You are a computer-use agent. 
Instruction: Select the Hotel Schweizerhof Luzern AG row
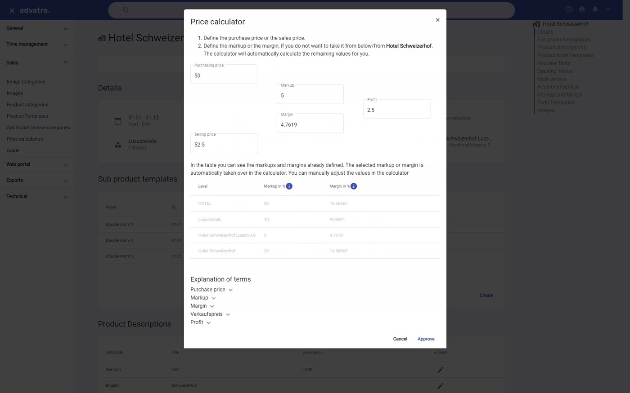coord(315,235)
